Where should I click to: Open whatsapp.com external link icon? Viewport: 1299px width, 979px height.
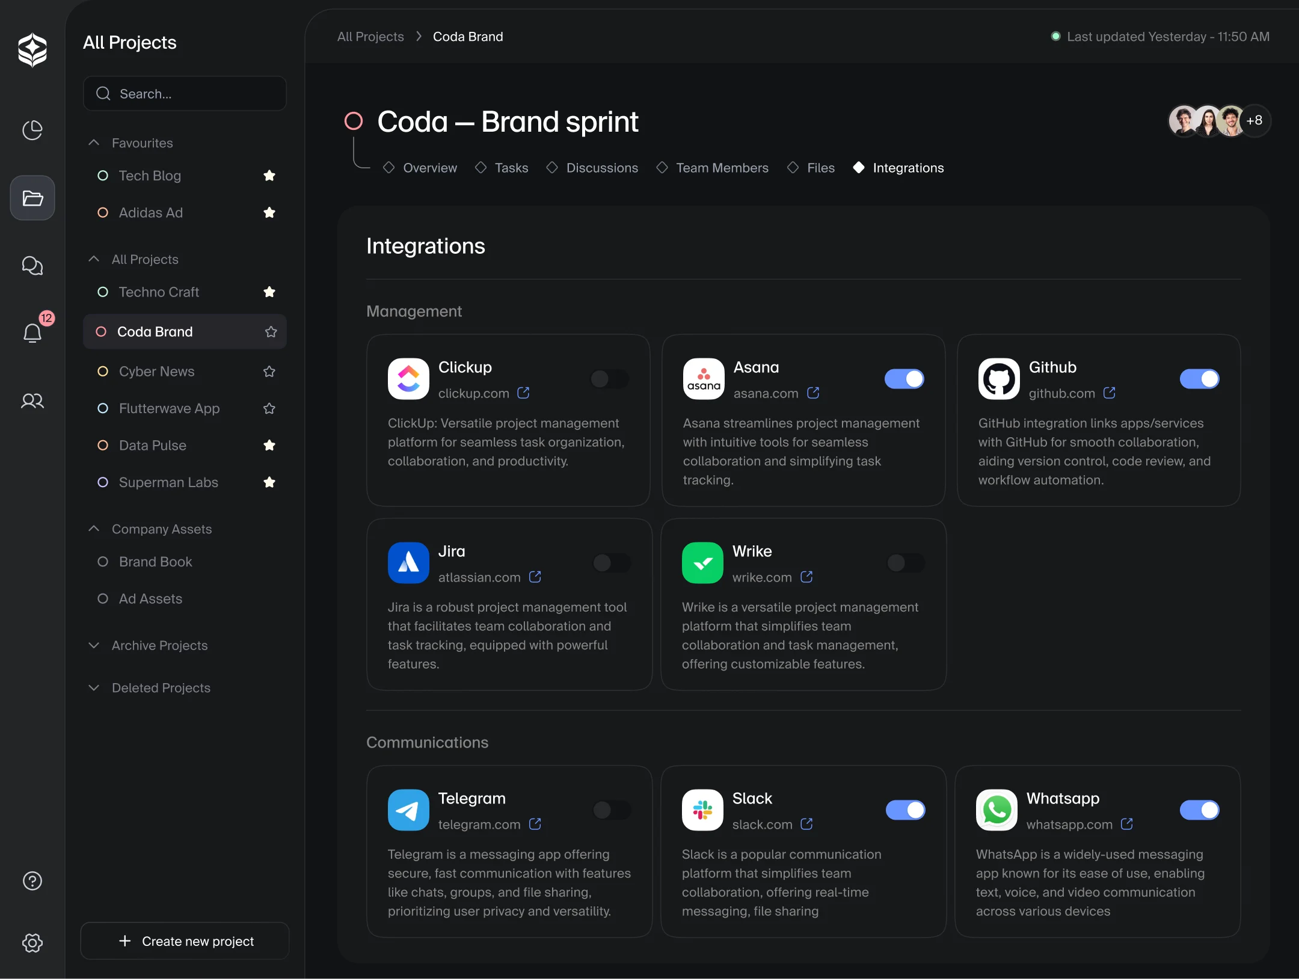tap(1127, 824)
